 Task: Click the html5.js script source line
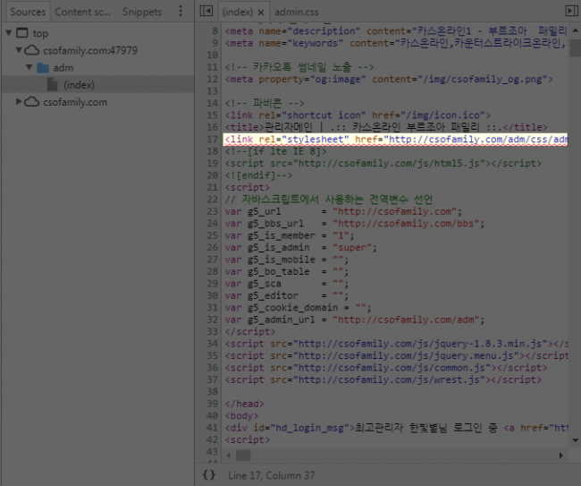coord(383,163)
